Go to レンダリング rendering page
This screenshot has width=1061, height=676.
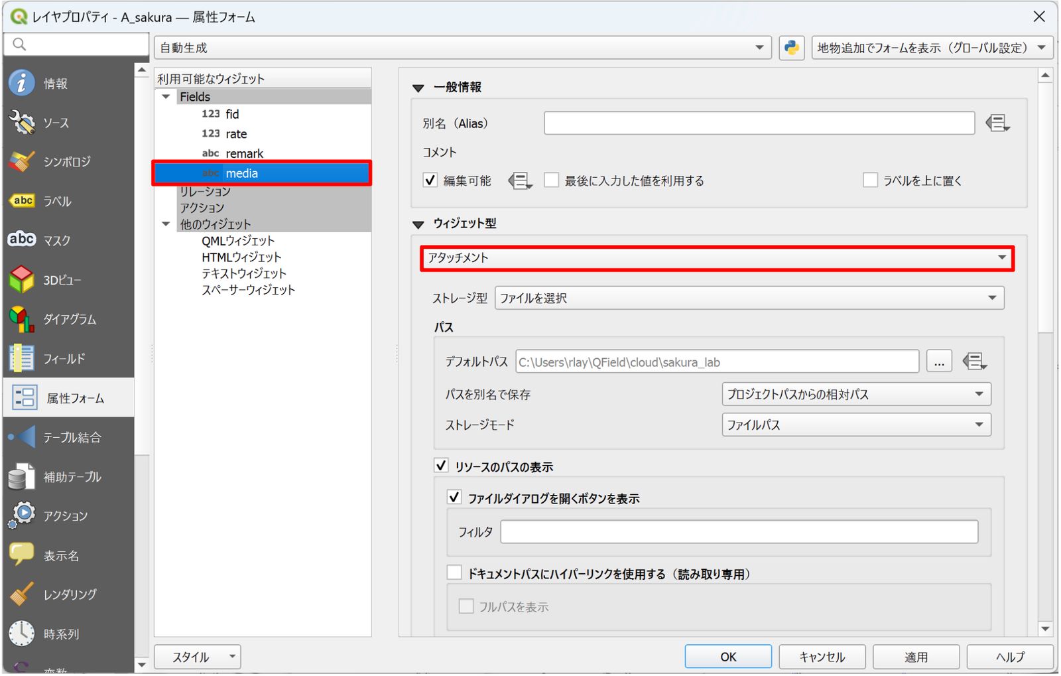22,594
